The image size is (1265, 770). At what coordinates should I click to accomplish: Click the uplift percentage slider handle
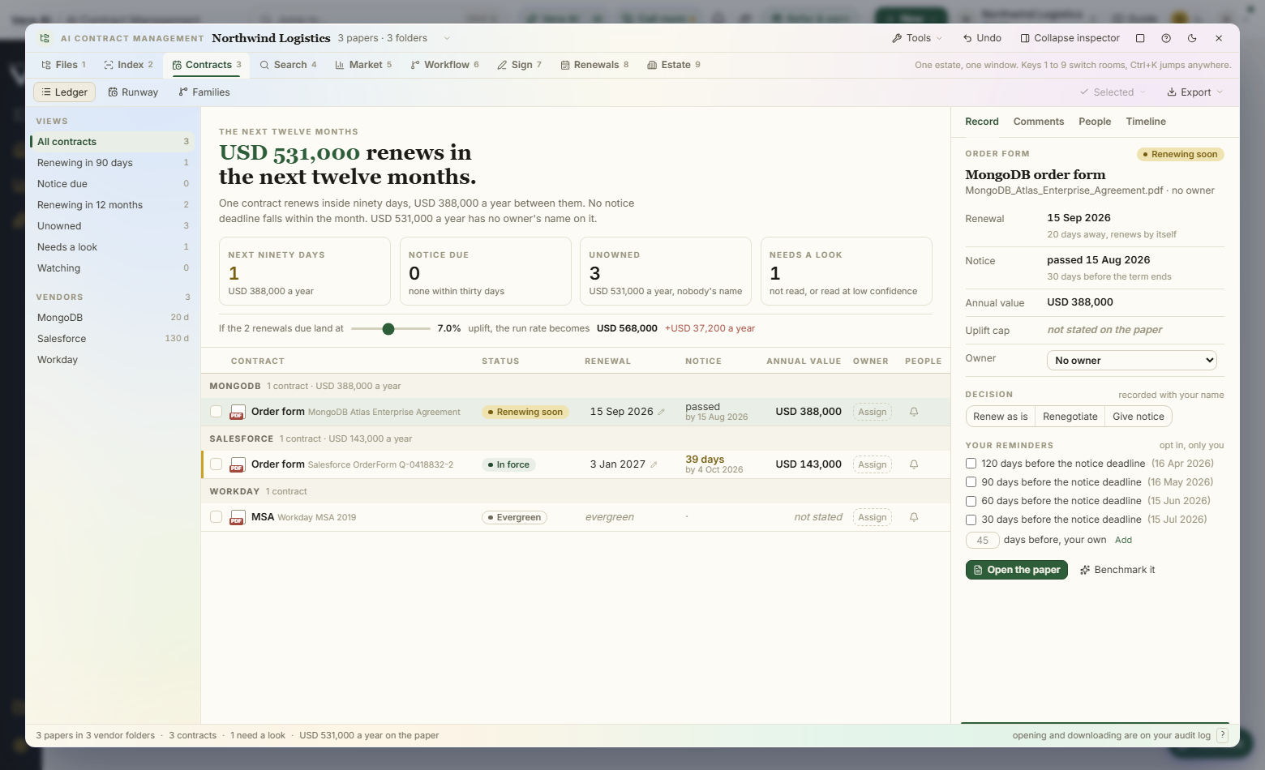point(388,328)
